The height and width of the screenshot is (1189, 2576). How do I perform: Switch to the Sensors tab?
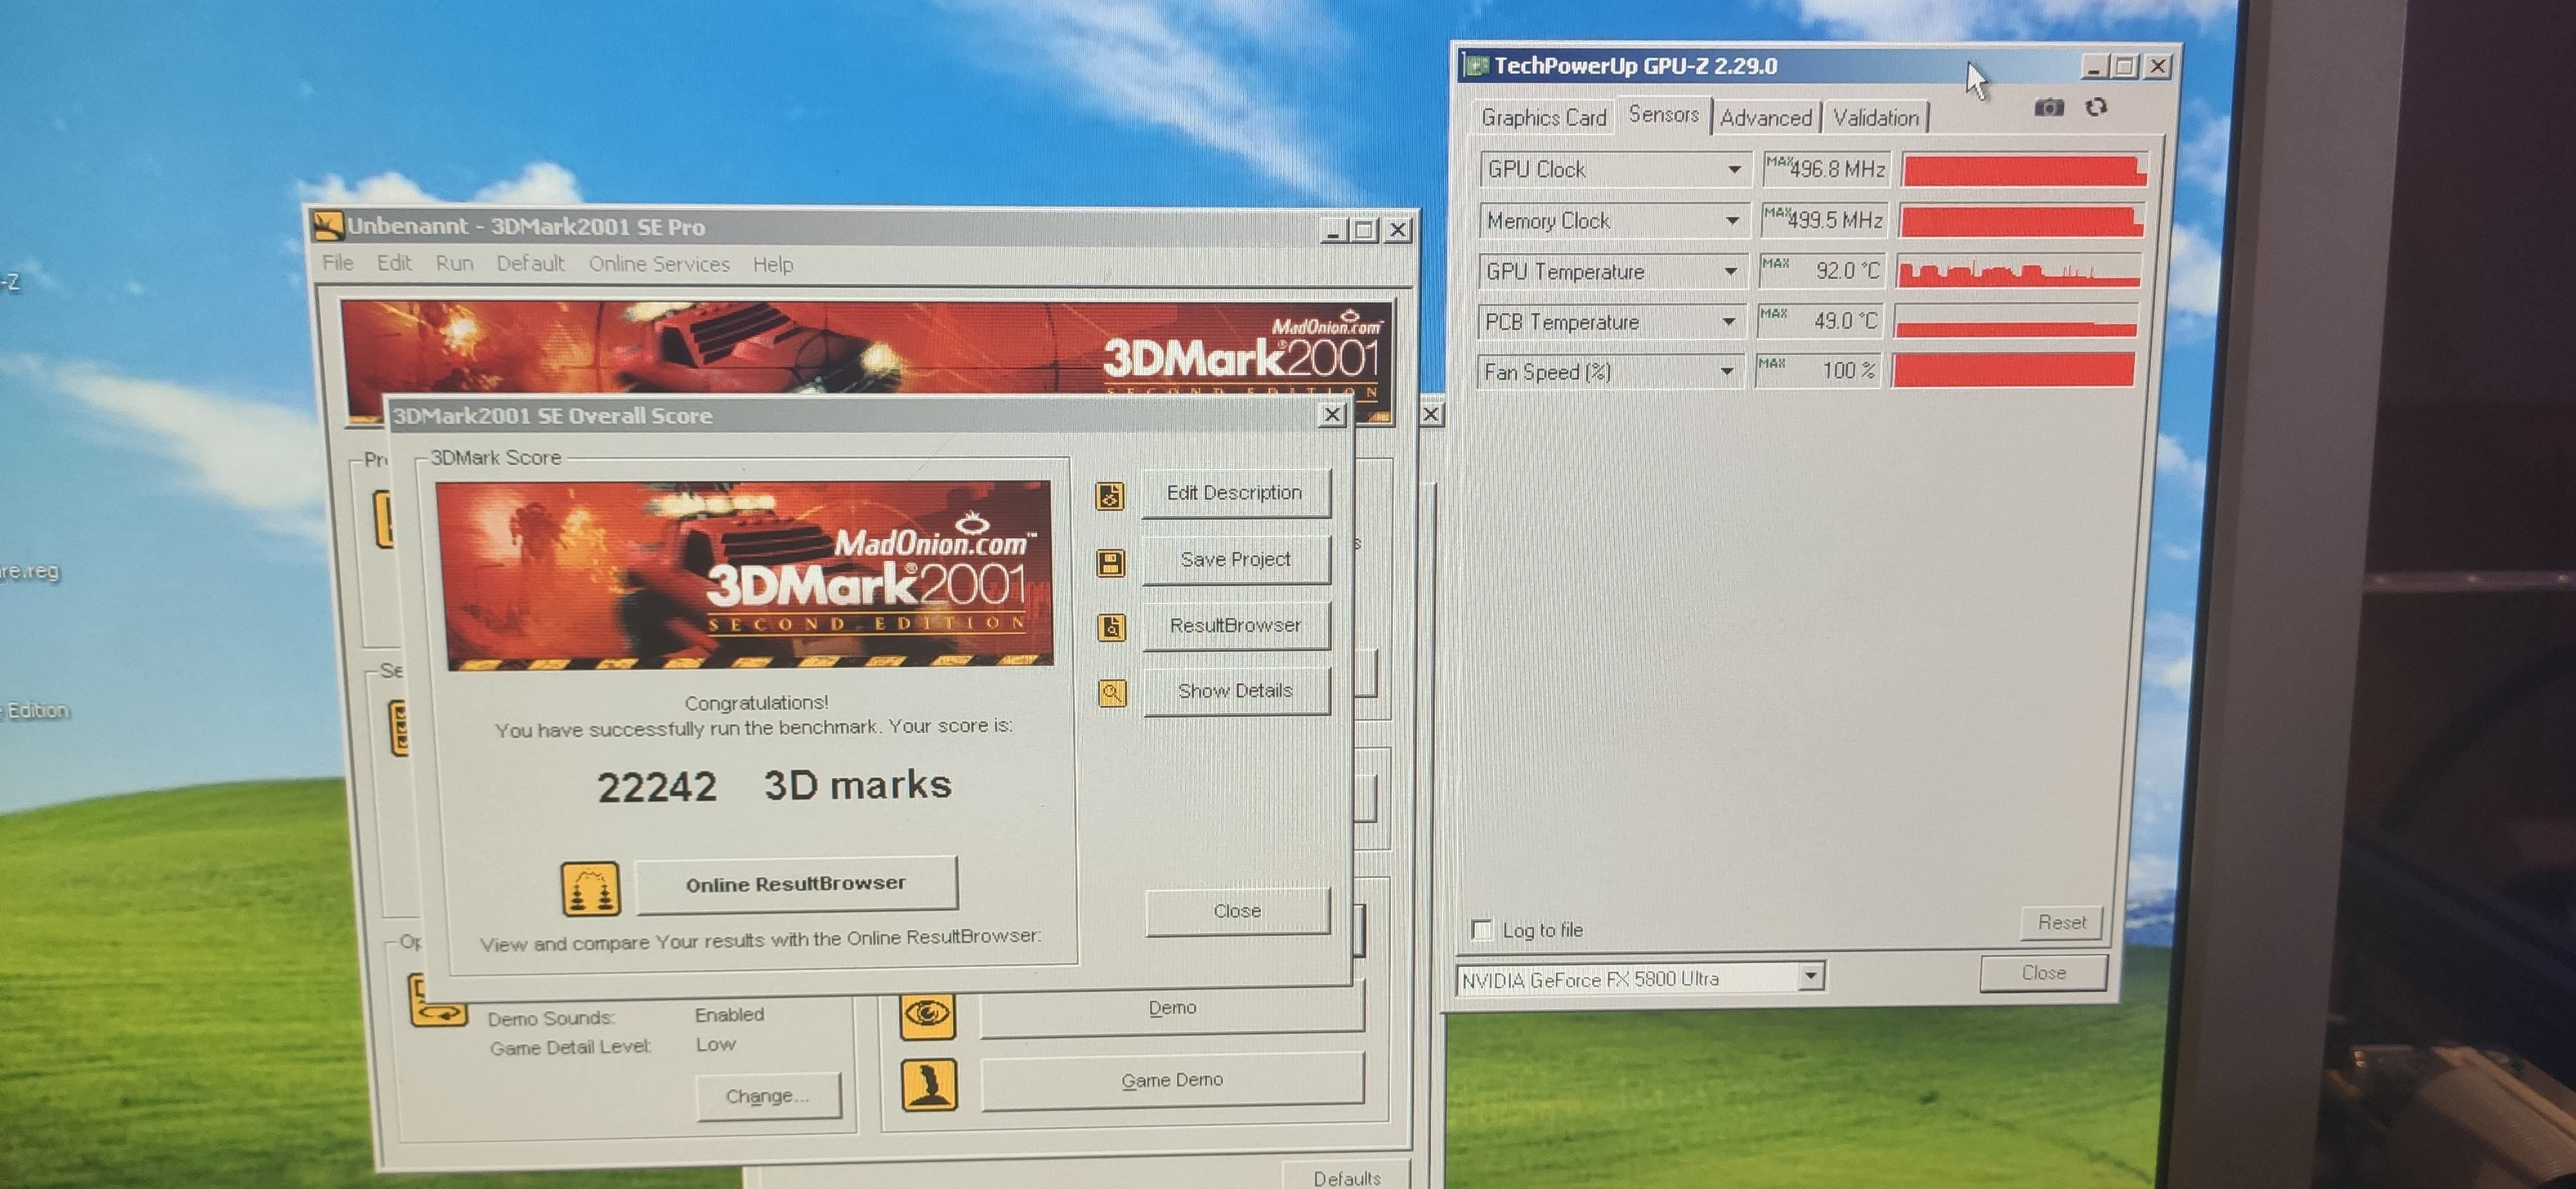click(x=1664, y=115)
